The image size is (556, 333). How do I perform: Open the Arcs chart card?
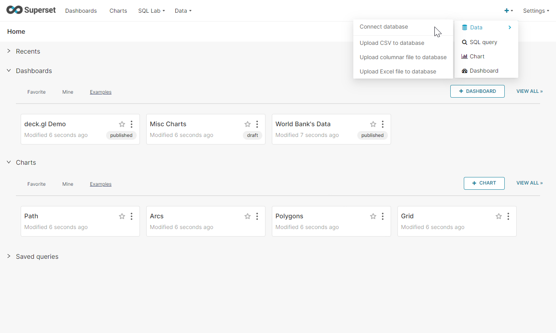pyautogui.click(x=157, y=216)
